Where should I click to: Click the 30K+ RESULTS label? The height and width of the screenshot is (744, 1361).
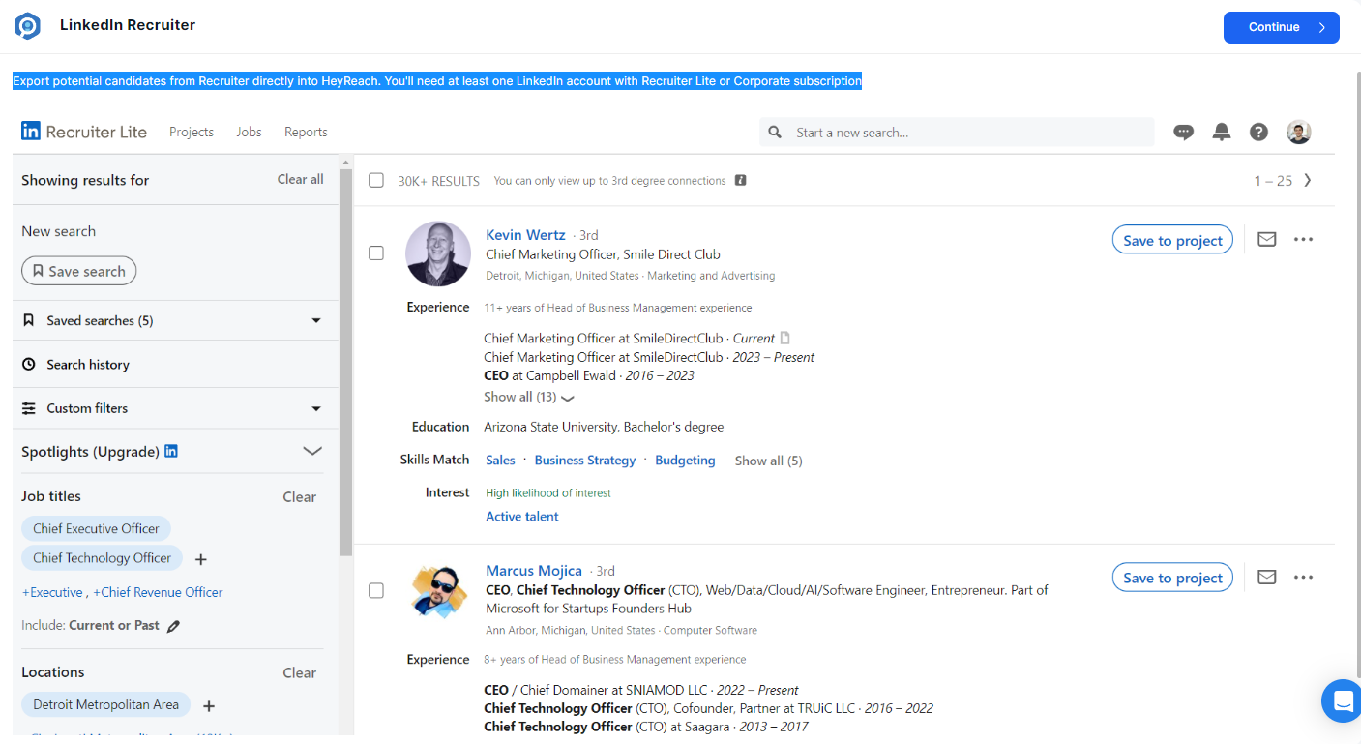(439, 181)
